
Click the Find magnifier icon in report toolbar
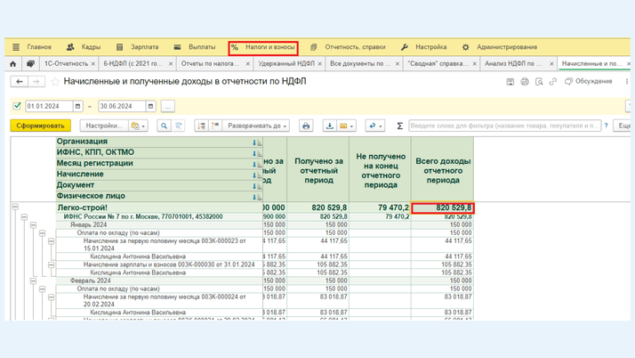164,126
